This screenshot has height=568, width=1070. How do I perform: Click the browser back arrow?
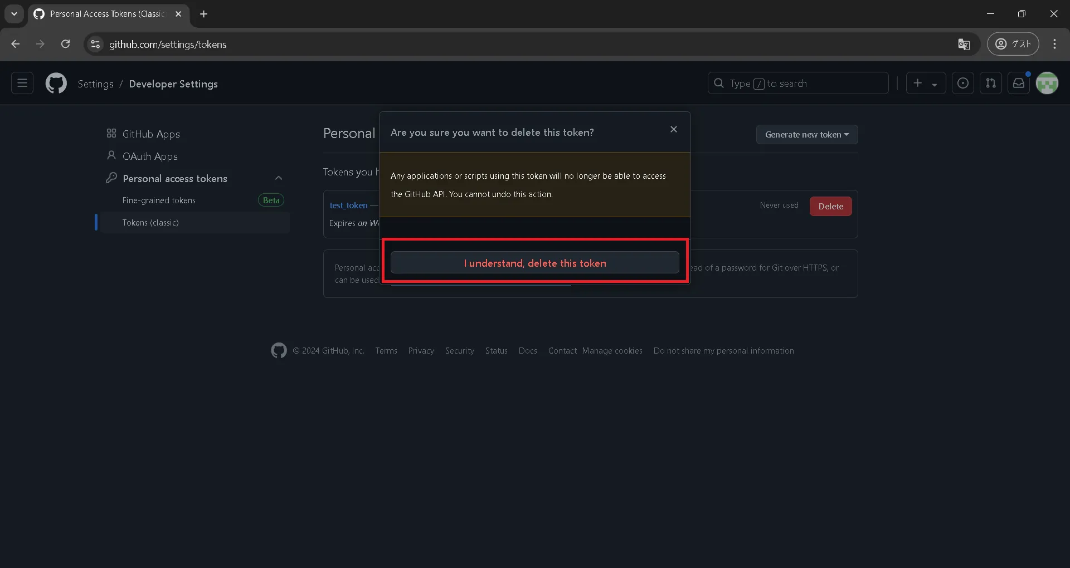(16, 44)
